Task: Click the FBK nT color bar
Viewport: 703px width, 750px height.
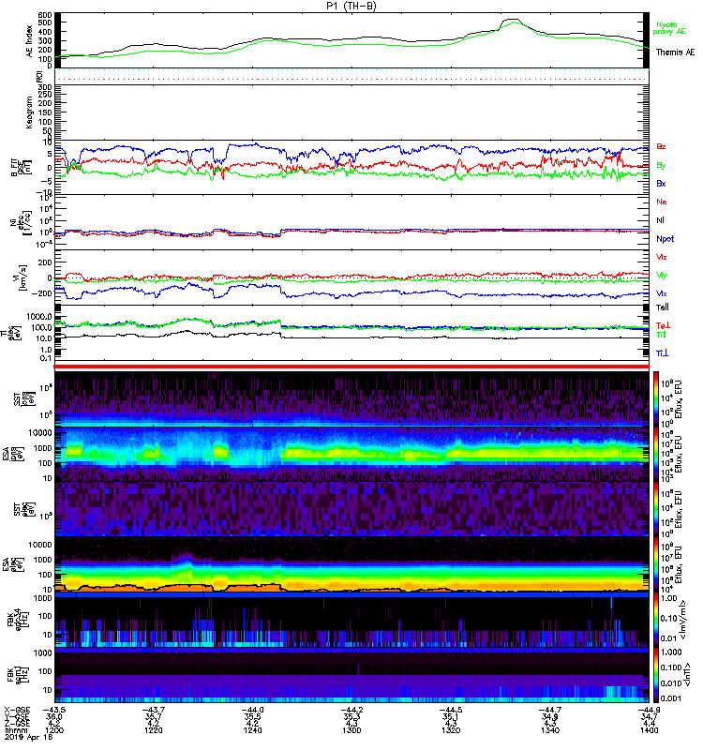Action: (656, 675)
